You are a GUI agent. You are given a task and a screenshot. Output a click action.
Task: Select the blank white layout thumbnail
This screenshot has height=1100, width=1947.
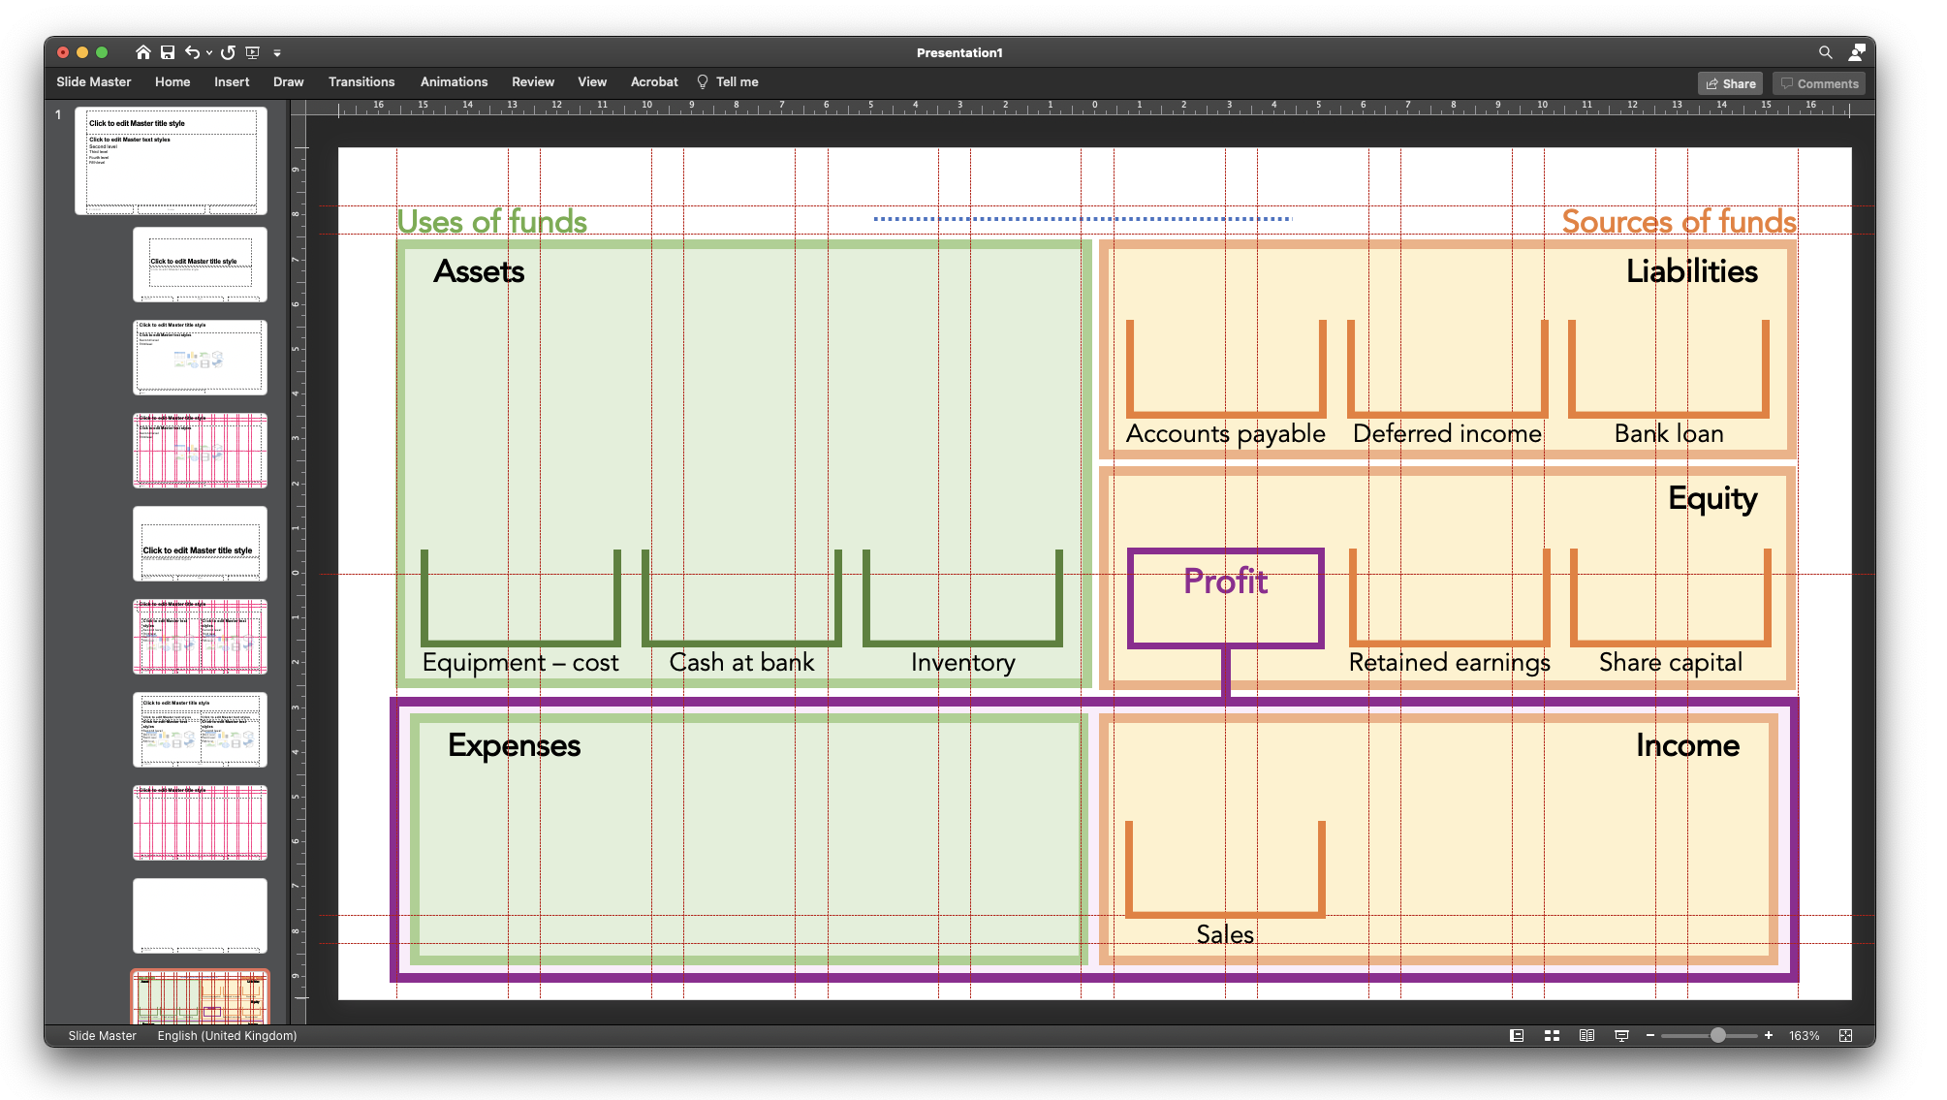coord(200,916)
